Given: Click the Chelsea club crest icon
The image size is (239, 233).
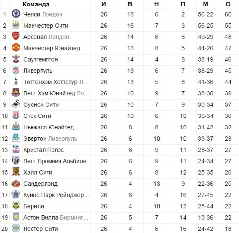Looking at the screenshot, I should click(x=16, y=14).
